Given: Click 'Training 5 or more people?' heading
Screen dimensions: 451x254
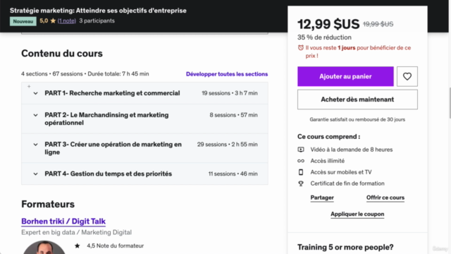Looking at the screenshot, I should pyautogui.click(x=345, y=247).
